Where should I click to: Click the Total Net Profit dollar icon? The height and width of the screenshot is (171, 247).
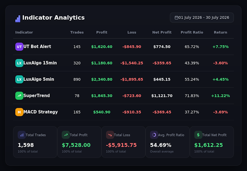tap(198, 135)
